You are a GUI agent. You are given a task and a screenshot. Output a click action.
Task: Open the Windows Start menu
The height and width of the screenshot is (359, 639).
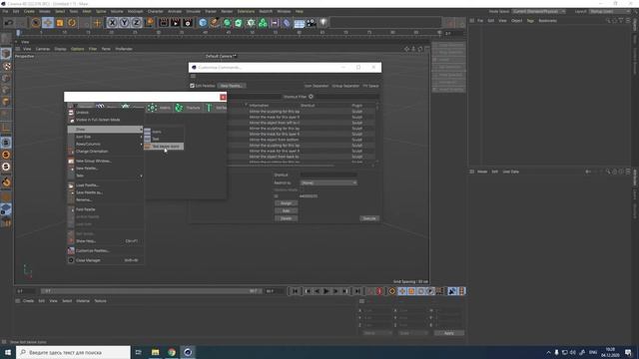[8, 352]
